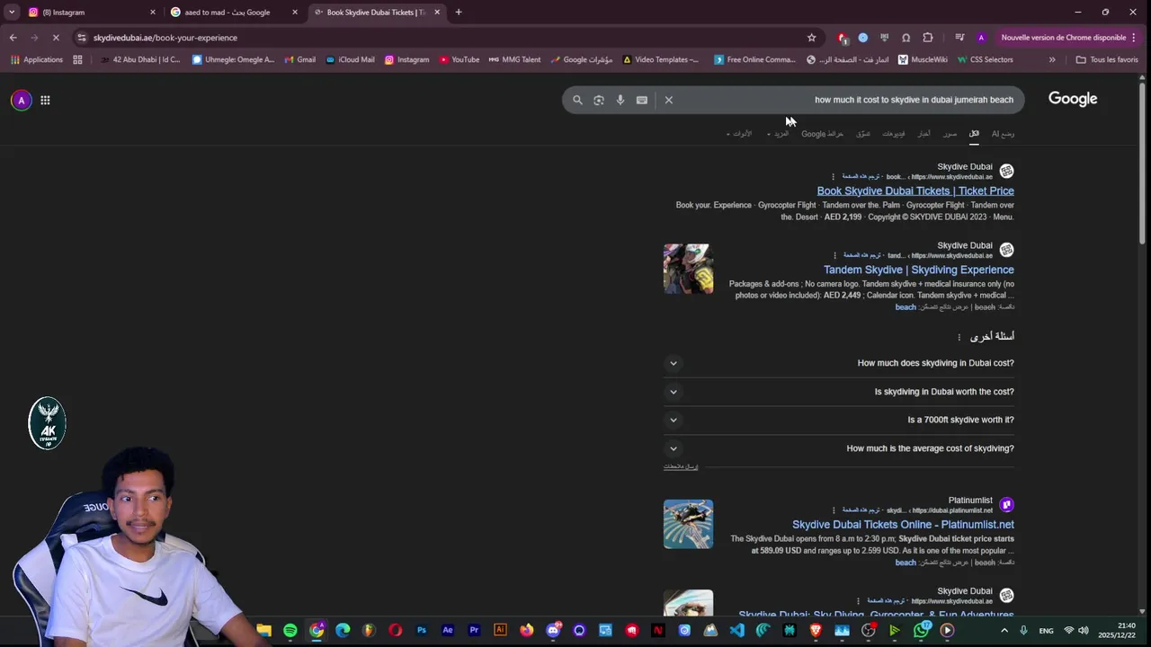Image resolution: width=1151 pixels, height=647 pixels.
Task: Open the media control playlist icon
Action: pyautogui.click(x=959, y=38)
